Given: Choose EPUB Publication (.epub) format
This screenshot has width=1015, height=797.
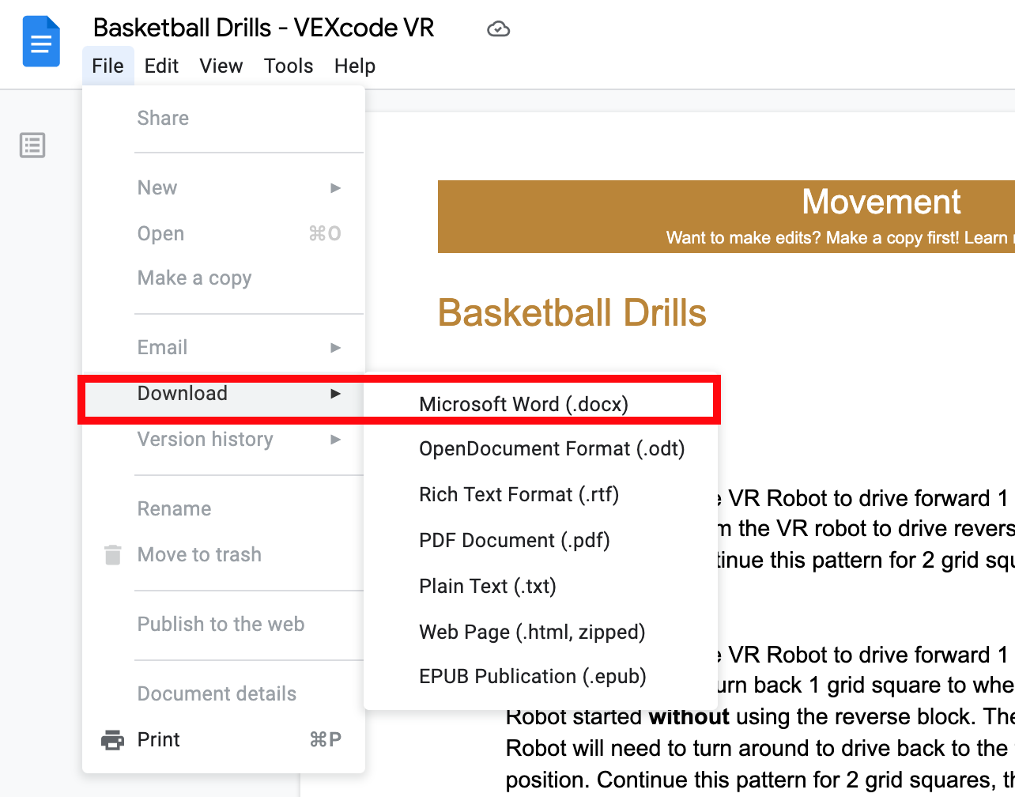Looking at the screenshot, I should point(532,676).
